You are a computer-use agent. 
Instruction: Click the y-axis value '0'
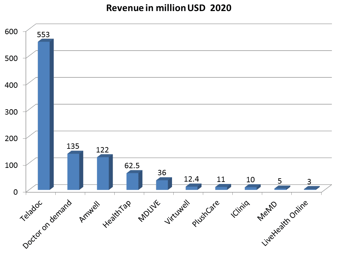(x=15, y=192)
